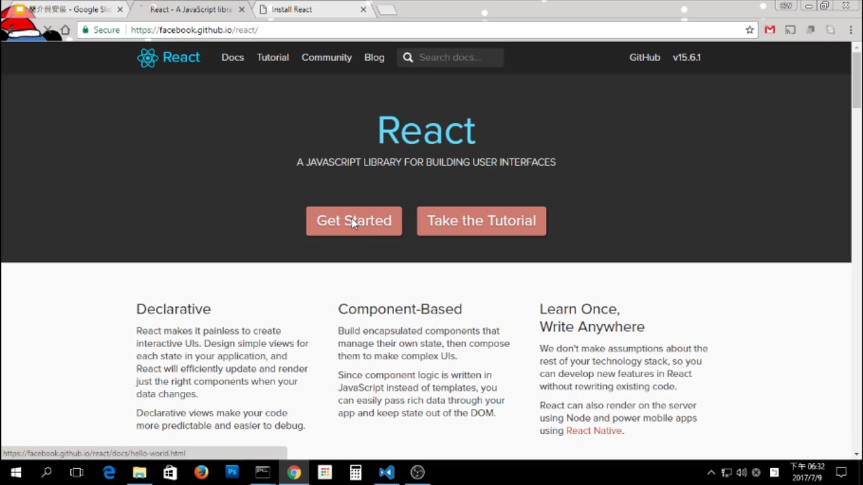Click the Take the Tutorial button
Screen dimensions: 863x485
(x=481, y=221)
